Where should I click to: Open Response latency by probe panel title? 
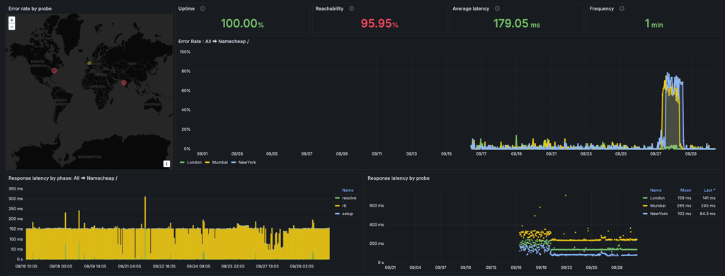pyautogui.click(x=398, y=178)
